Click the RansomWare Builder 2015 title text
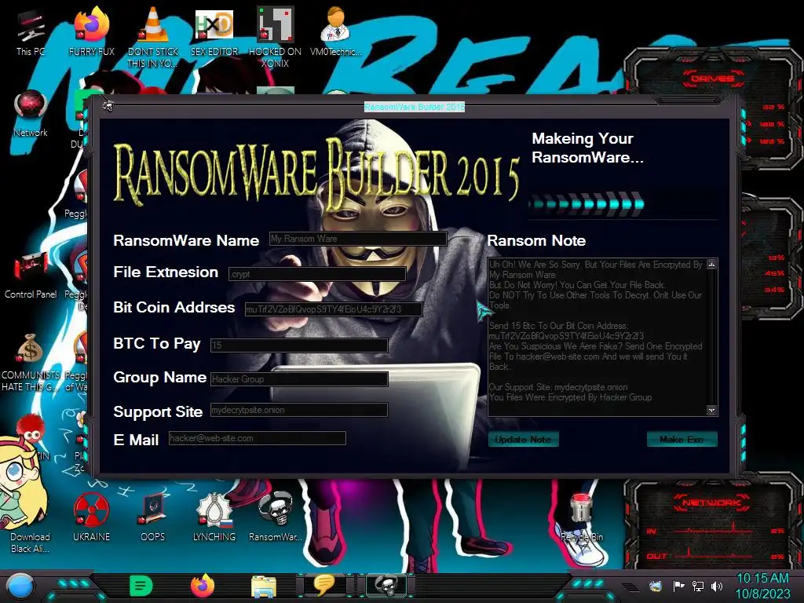This screenshot has width=804, height=603. point(415,107)
